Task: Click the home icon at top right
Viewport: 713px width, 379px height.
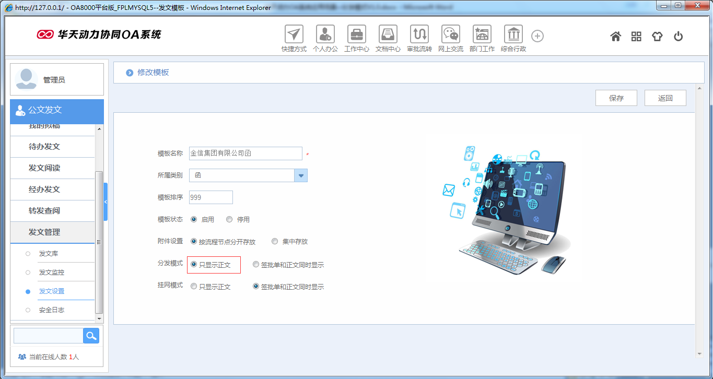Action: click(x=615, y=35)
